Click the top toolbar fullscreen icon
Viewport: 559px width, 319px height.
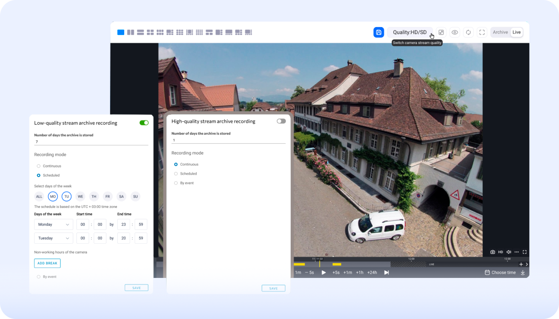click(482, 32)
